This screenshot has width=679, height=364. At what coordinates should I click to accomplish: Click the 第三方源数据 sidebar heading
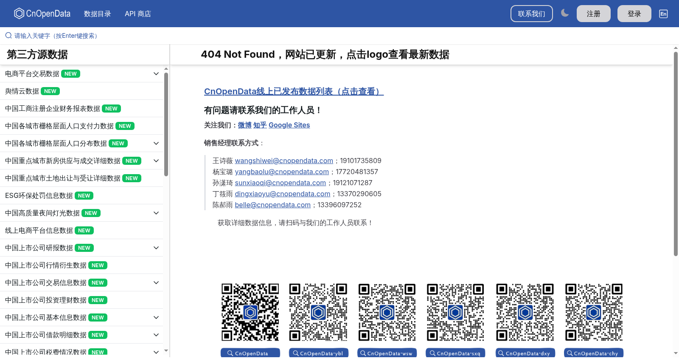click(x=37, y=54)
